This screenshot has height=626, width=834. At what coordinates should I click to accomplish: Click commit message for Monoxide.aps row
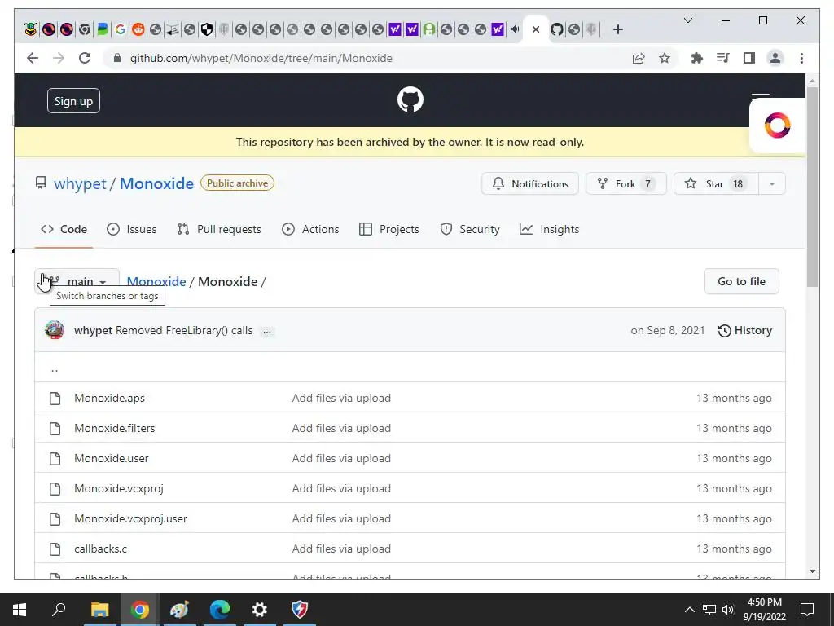(341, 398)
